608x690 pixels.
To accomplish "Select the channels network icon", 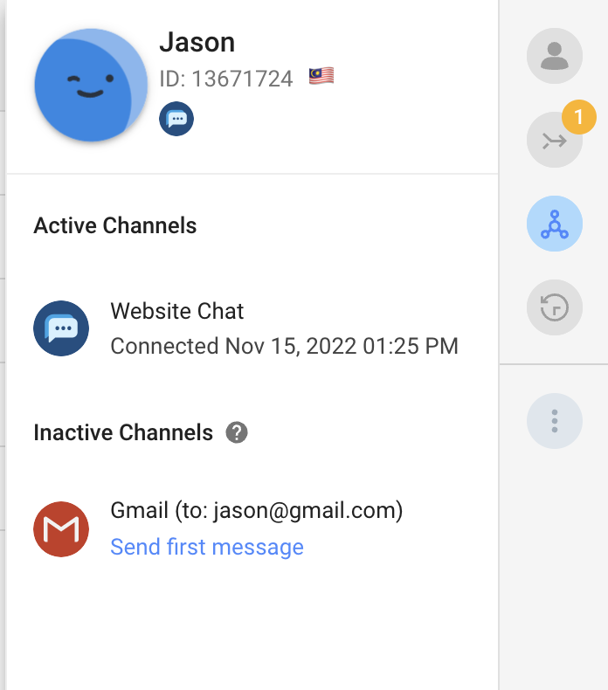I will (x=555, y=224).
